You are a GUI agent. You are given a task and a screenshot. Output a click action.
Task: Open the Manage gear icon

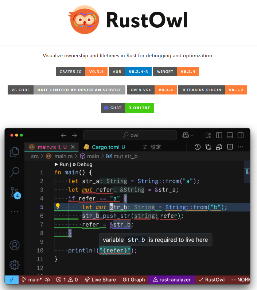(15, 265)
